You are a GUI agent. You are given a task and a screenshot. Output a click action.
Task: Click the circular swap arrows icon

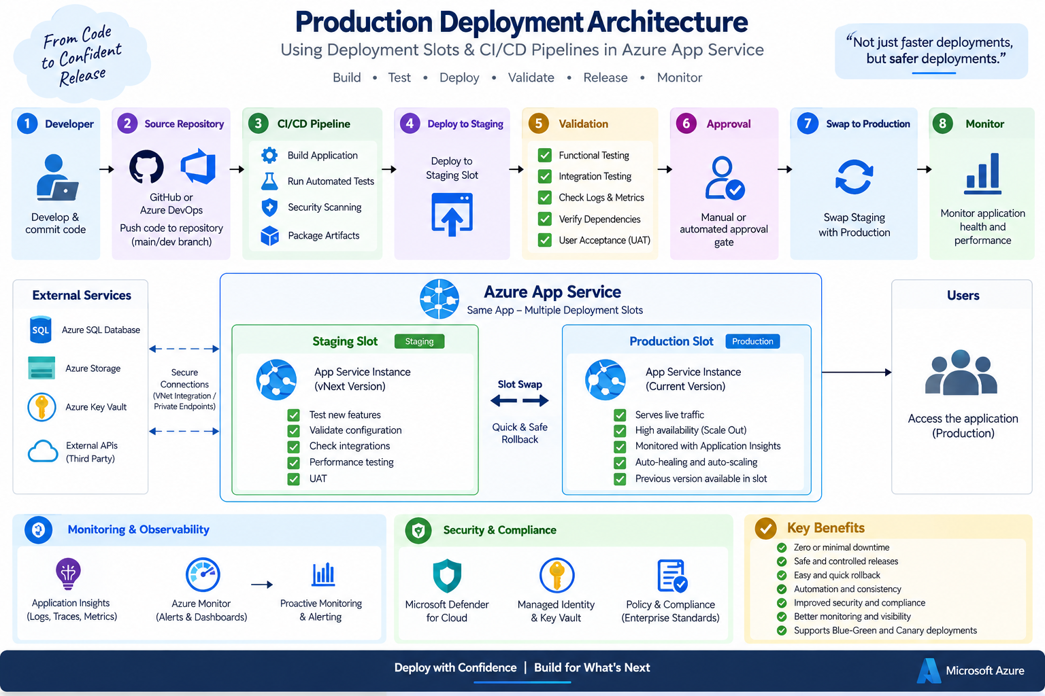[x=854, y=177]
